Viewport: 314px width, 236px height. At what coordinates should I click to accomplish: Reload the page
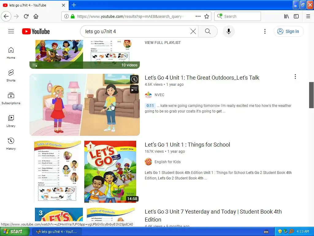[26, 16]
